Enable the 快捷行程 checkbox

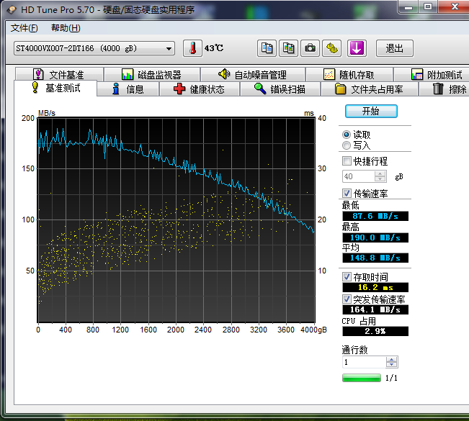click(347, 161)
